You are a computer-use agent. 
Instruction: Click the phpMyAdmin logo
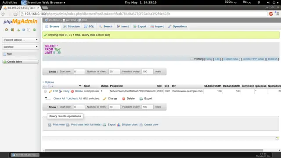coord(21,22)
